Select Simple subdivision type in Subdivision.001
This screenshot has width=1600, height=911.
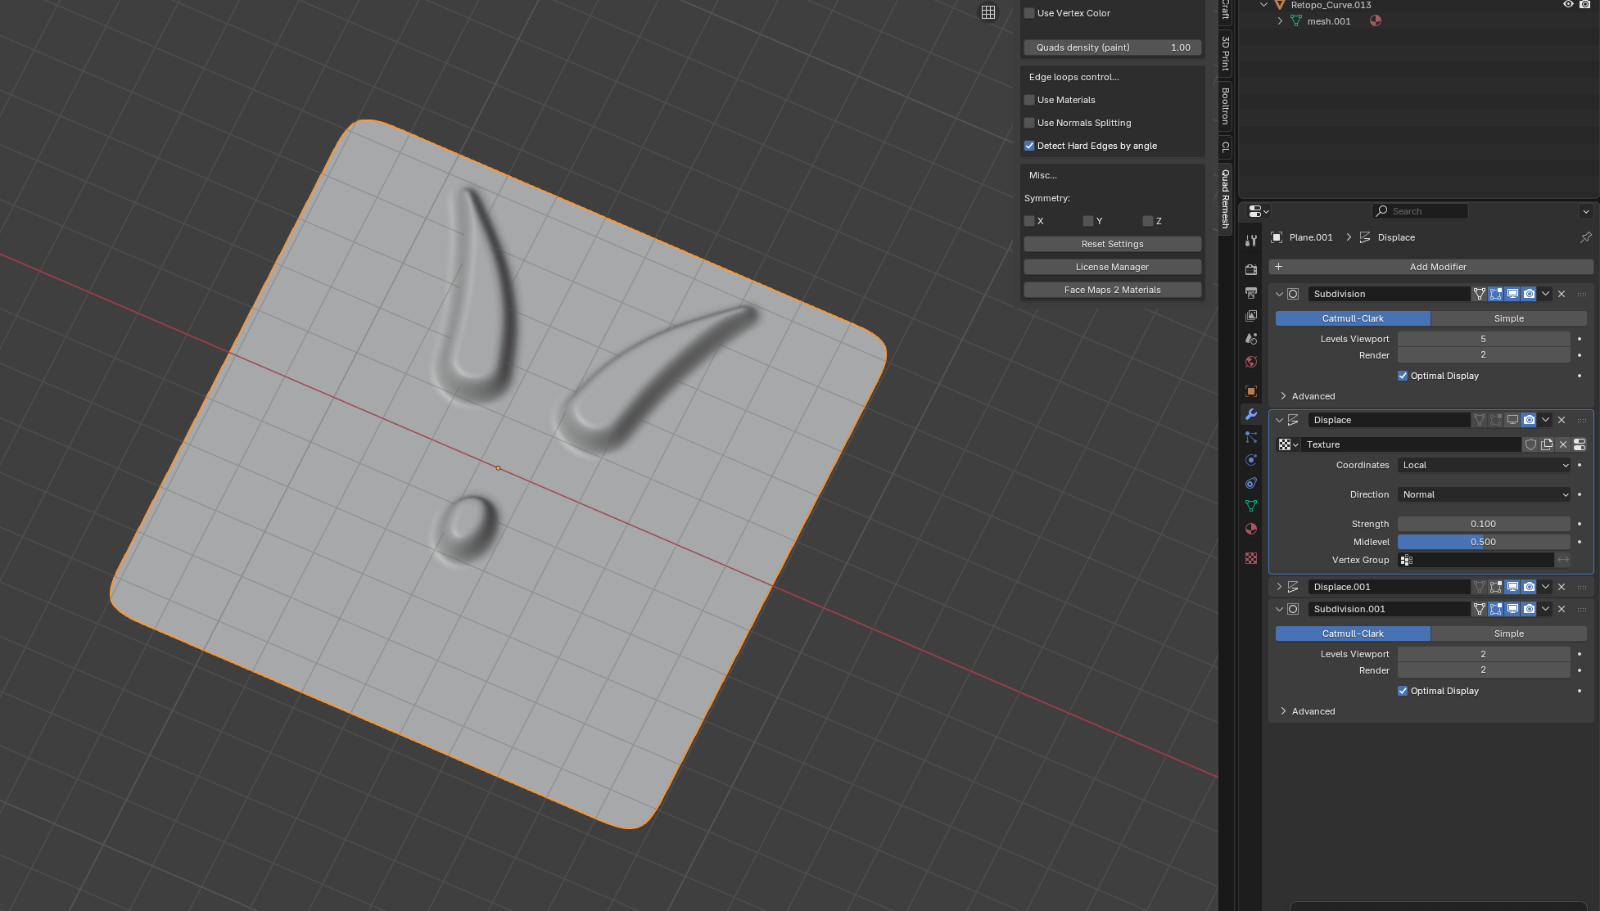(1508, 634)
